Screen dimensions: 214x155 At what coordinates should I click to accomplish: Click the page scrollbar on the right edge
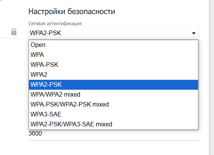(211, 77)
